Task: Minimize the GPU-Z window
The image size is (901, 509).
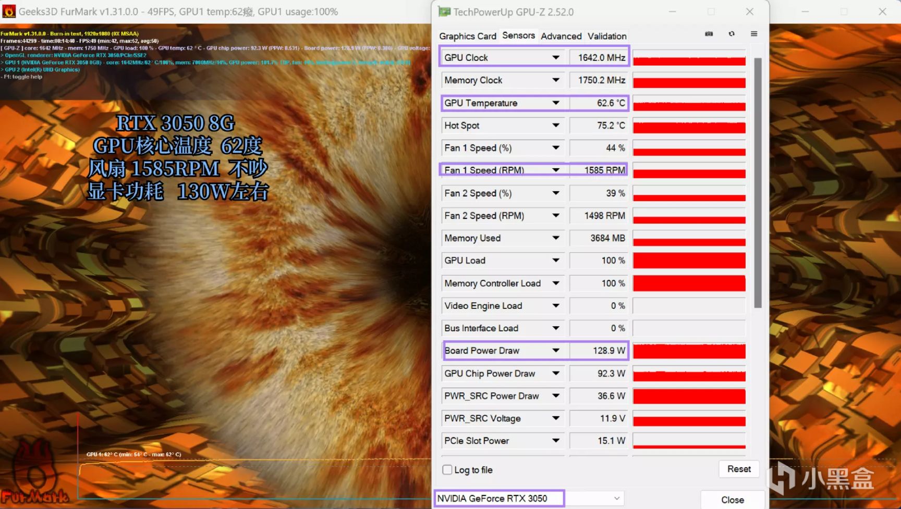Action: click(x=672, y=11)
